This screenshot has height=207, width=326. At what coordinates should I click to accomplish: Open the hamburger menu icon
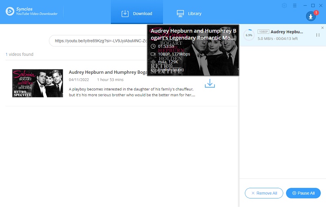tap(295, 5)
